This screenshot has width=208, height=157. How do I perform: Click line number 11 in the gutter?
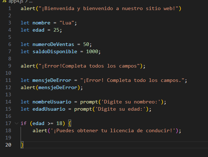click(x=8, y=80)
